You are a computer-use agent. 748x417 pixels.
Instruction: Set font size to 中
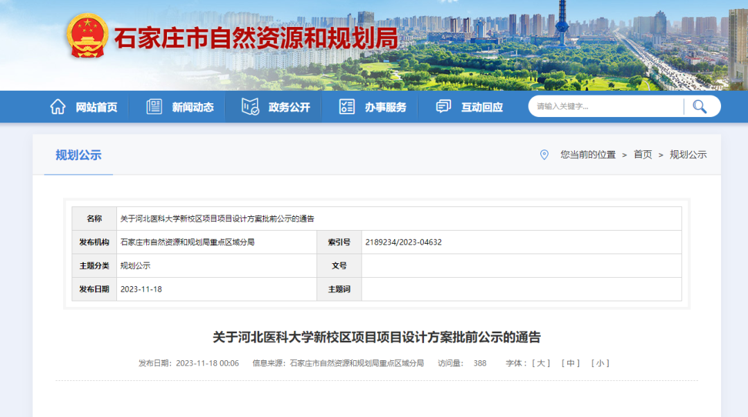(x=571, y=363)
